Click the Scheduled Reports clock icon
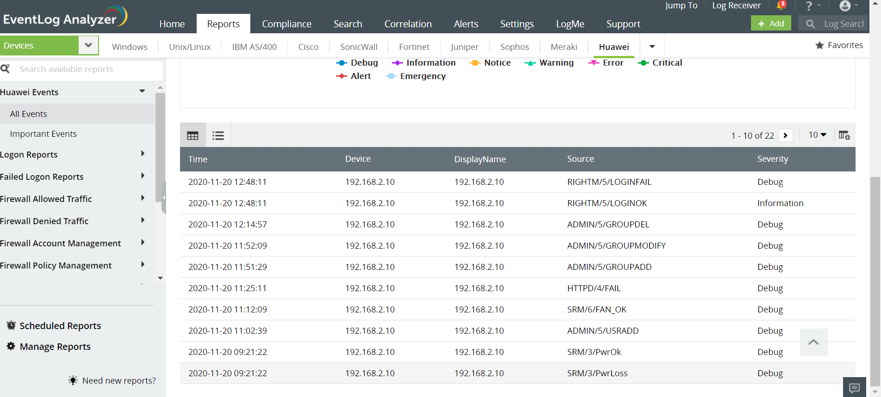This screenshot has height=397, width=881. (11, 325)
